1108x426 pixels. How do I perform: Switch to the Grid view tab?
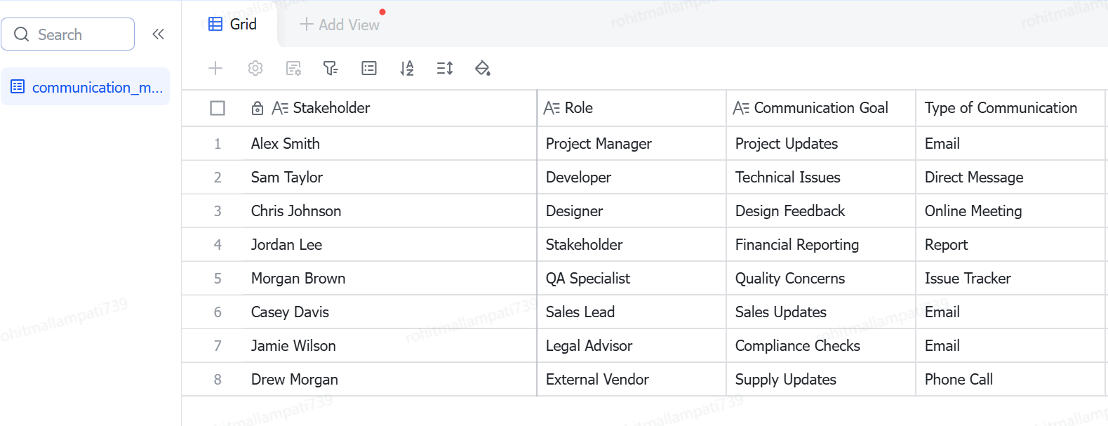[233, 25]
